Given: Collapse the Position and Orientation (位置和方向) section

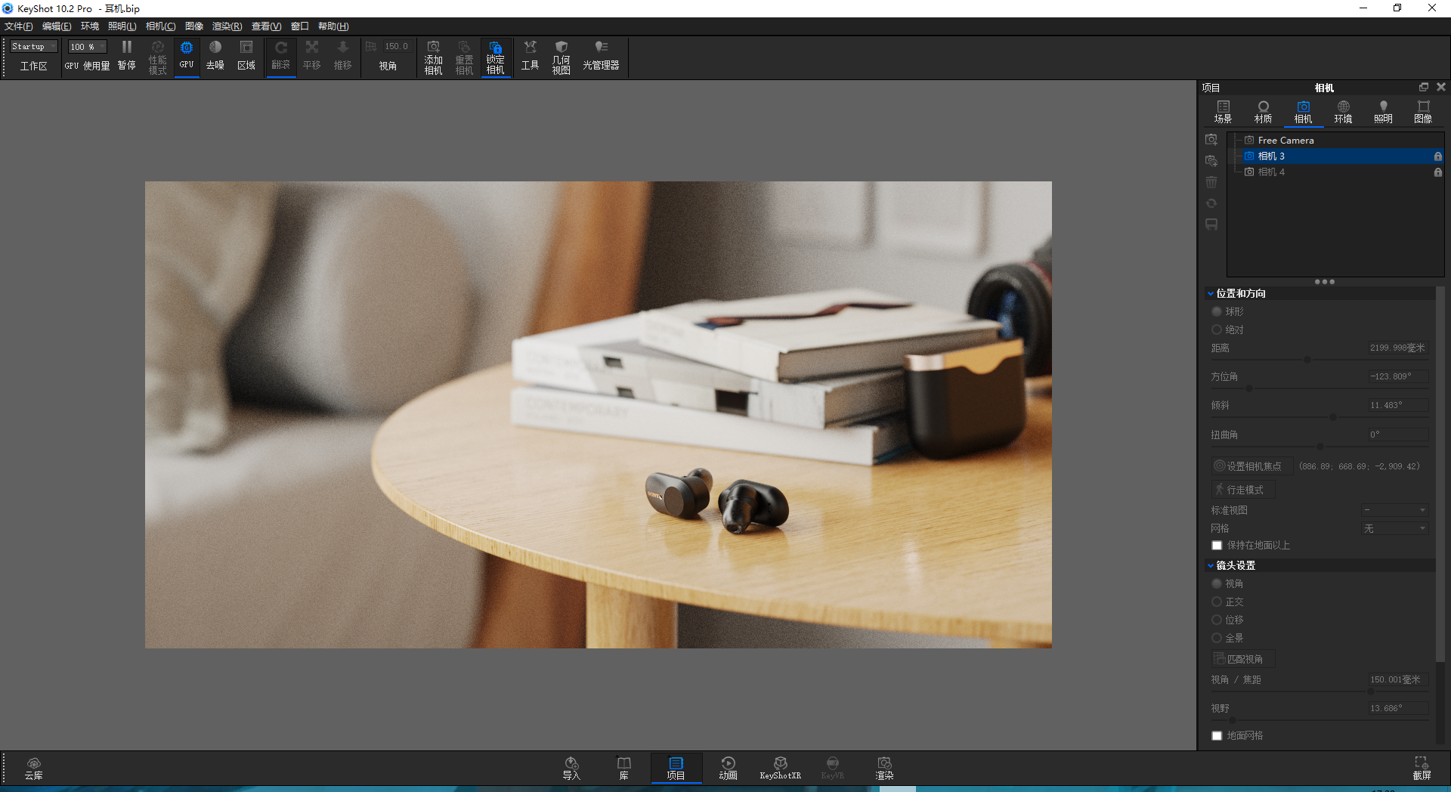Looking at the screenshot, I should pos(1211,293).
